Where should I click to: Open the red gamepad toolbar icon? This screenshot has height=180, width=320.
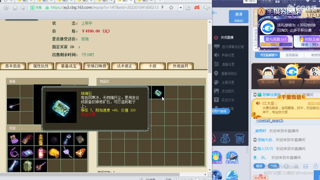[x=197, y=8]
